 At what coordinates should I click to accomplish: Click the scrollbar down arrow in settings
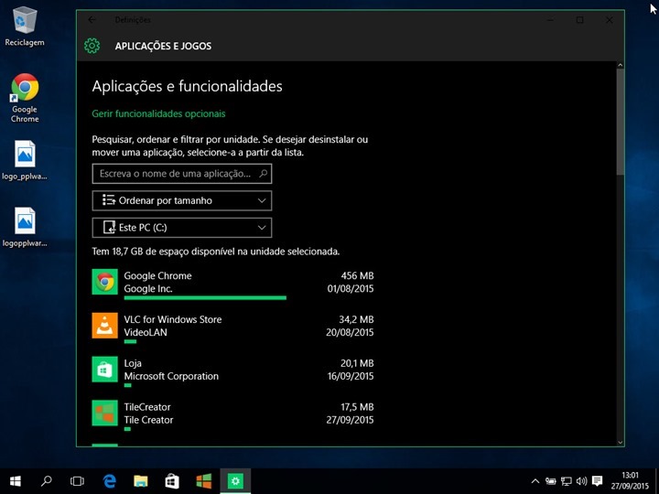click(621, 441)
